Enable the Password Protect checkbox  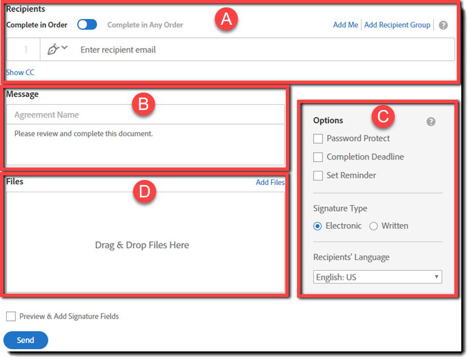pyautogui.click(x=318, y=138)
